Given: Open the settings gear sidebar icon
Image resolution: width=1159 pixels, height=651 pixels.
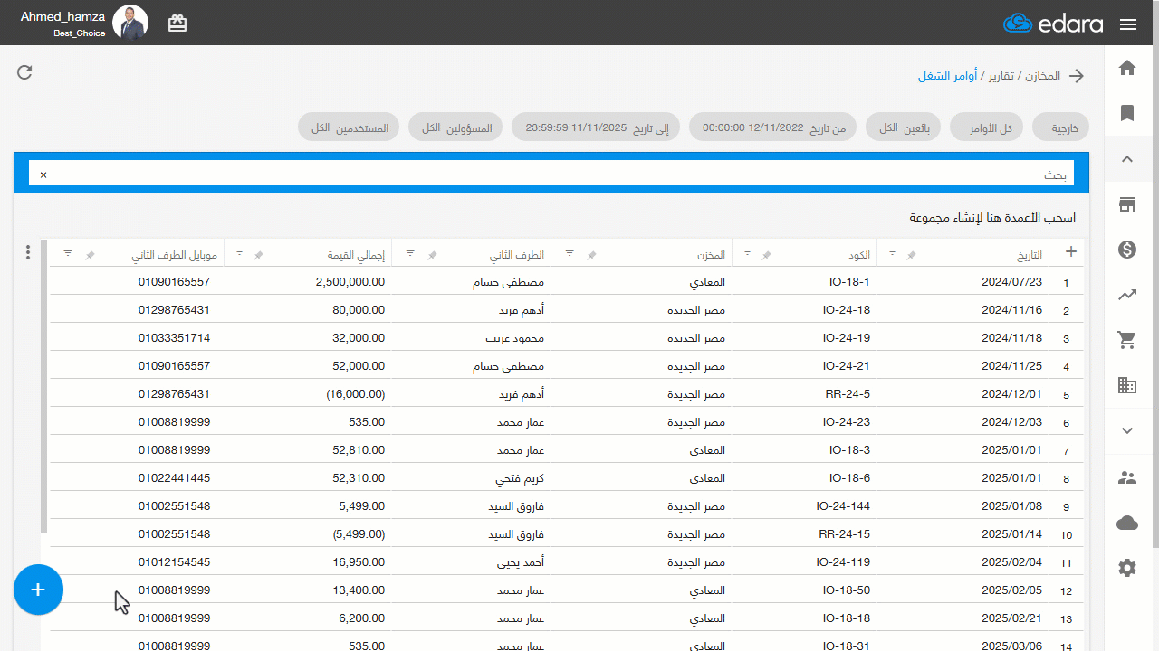Looking at the screenshot, I should click(1127, 568).
